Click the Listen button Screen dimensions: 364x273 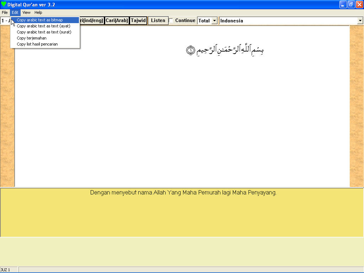[158, 20]
